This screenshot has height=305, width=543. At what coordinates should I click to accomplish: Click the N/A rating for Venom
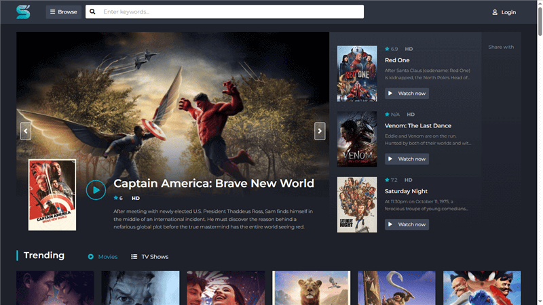point(392,115)
